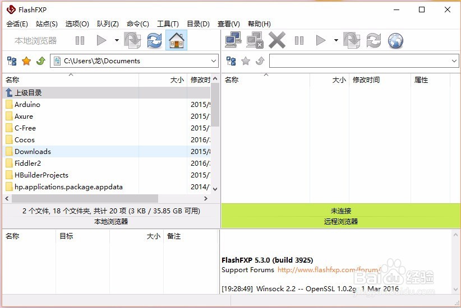The image size is (461, 308).
Task: Open the 会话(E) menu
Action: 17,24
